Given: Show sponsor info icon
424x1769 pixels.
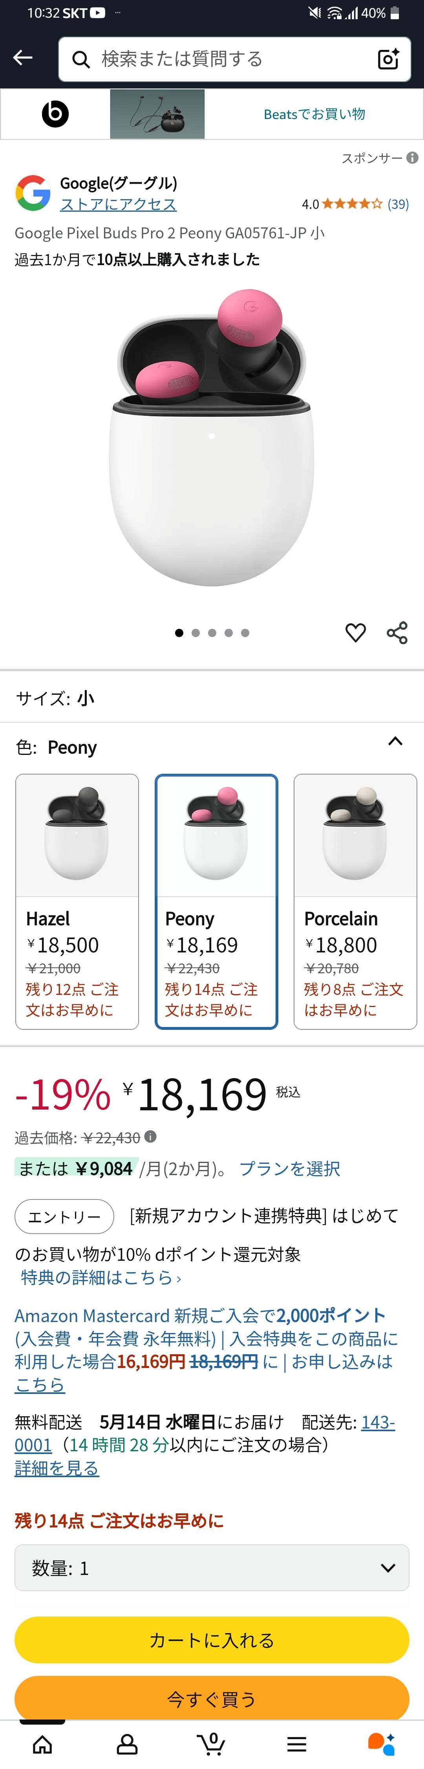Looking at the screenshot, I should 412,158.
